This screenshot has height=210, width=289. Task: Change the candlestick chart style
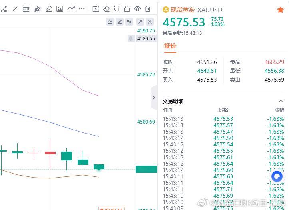129,22
